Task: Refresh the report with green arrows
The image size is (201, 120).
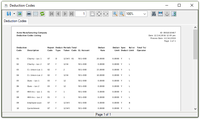Action: tap(42, 14)
